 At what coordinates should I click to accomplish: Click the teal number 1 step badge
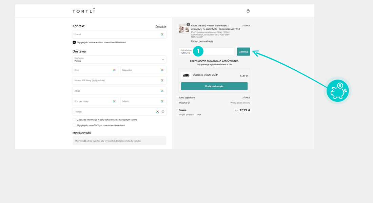click(x=198, y=51)
